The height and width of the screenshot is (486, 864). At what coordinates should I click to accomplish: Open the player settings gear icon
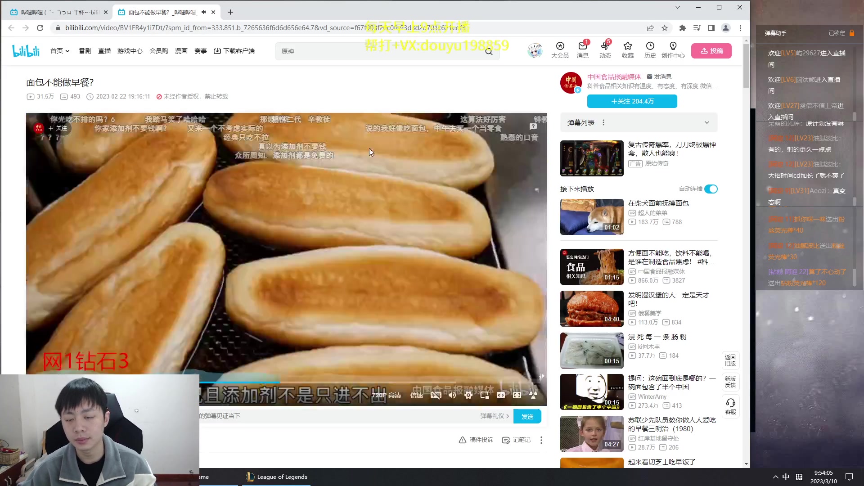(x=468, y=395)
